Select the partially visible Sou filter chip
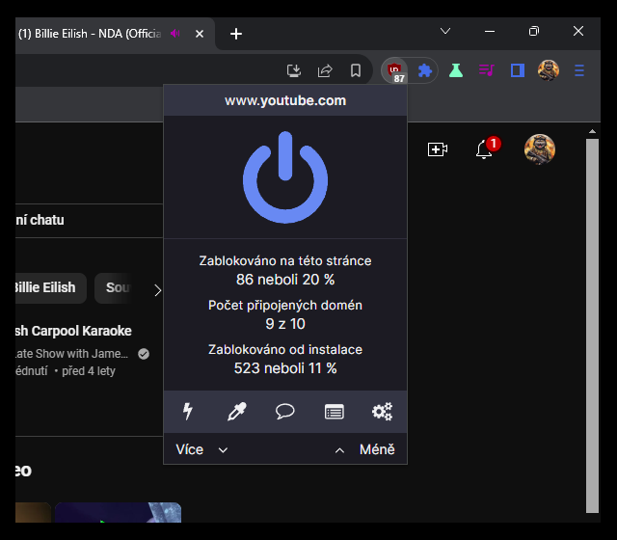617x540 pixels. tap(114, 287)
